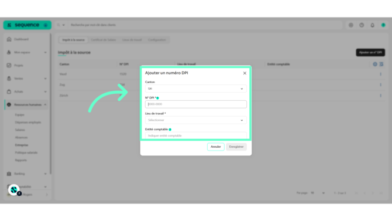Open the floating Sequence help widget
392x221 pixels.
coord(14,190)
